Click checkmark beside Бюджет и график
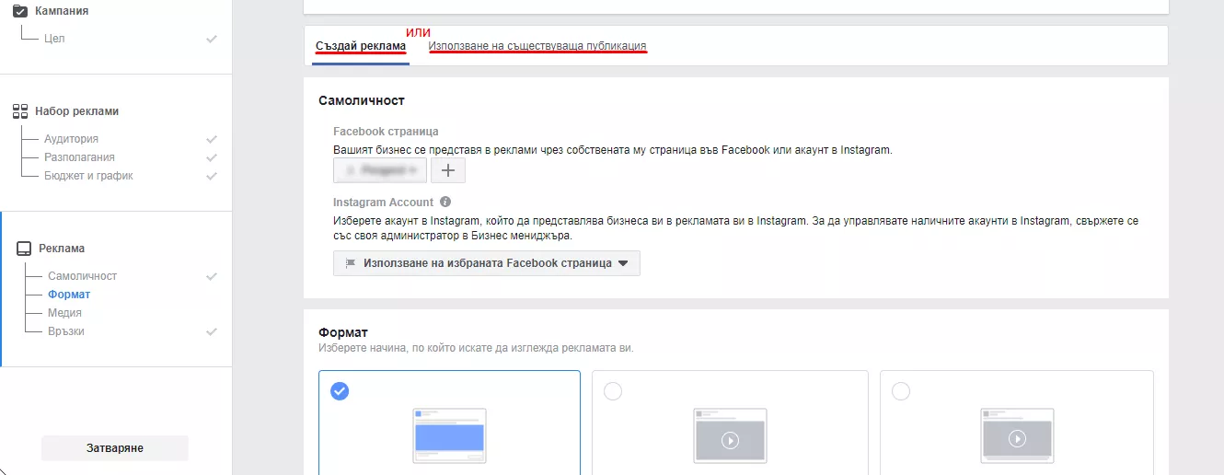 point(212,176)
